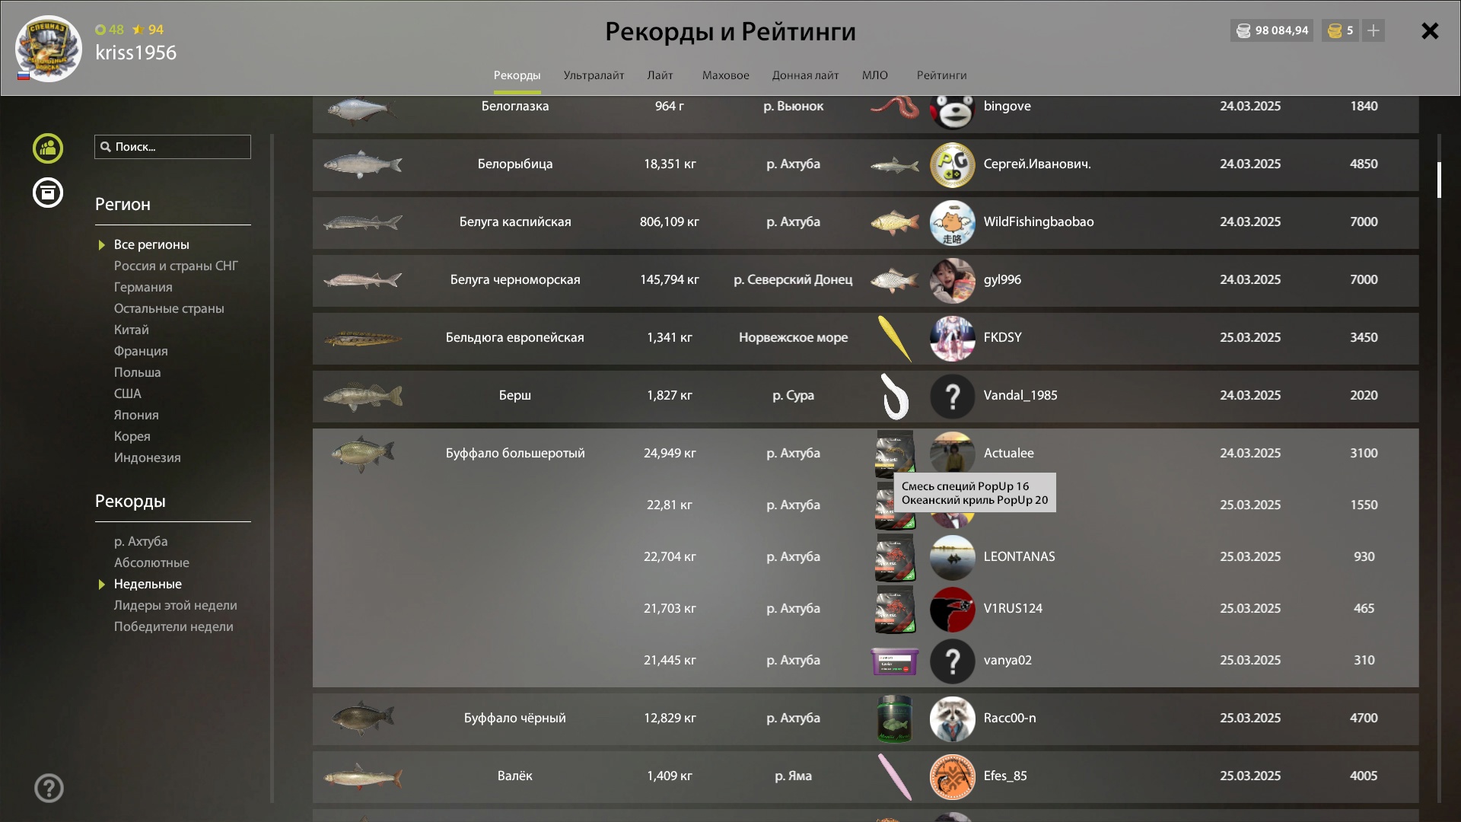Open WildFishingbaobao's player avatar
Image resolution: width=1461 pixels, height=822 pixels.
click(952, 222)
